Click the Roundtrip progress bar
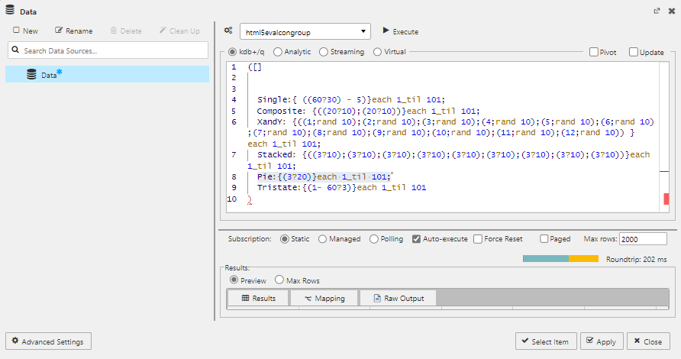 (560, 258)
